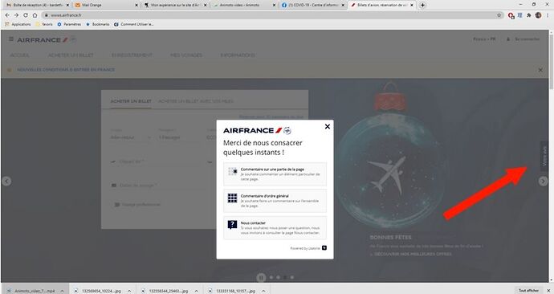Close the 'Mail Orange' tab
The image size is (554, 294).
(136, 5)
